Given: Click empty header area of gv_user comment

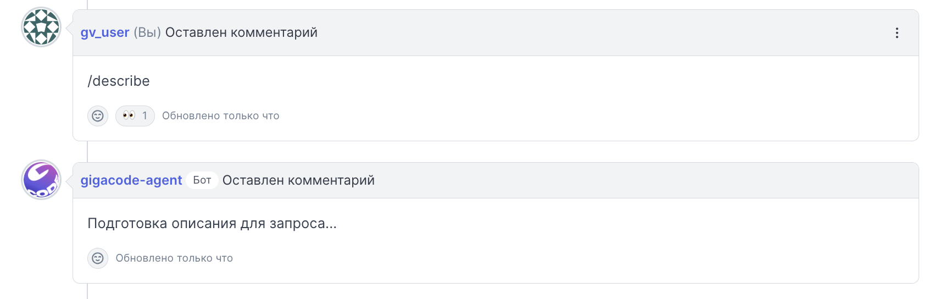Looking at the screenshot, I should (x=604, y=33).
